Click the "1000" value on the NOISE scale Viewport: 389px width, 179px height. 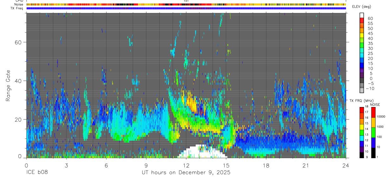click(380, 126)
